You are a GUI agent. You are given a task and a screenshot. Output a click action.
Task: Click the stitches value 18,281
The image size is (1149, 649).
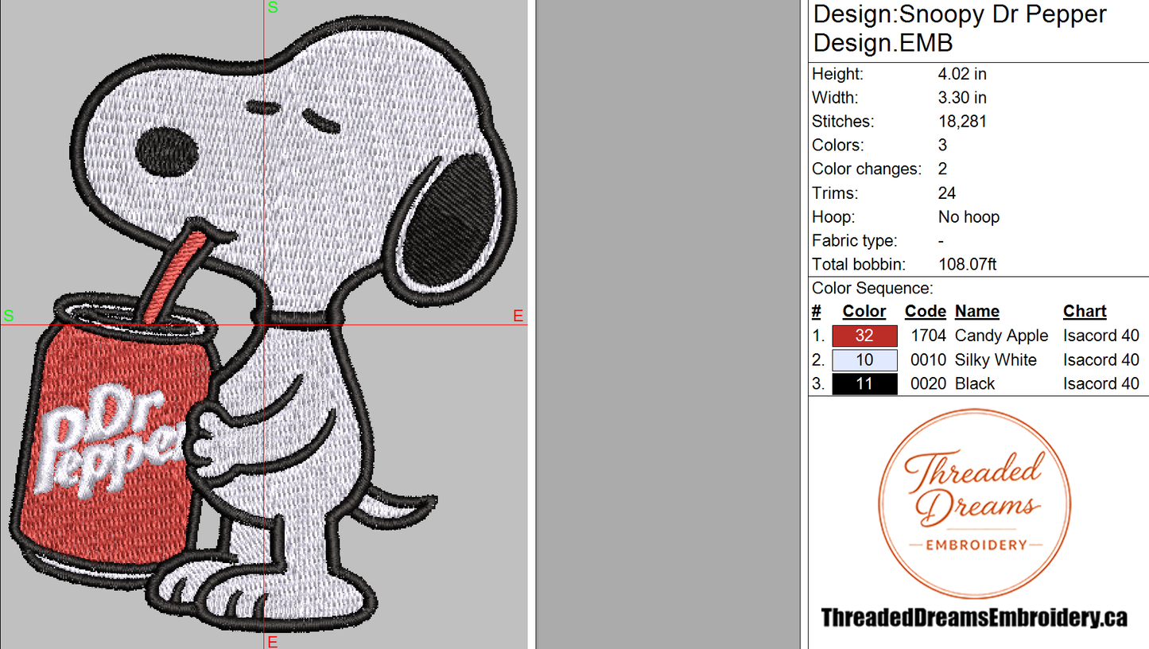tap(962, 122)
